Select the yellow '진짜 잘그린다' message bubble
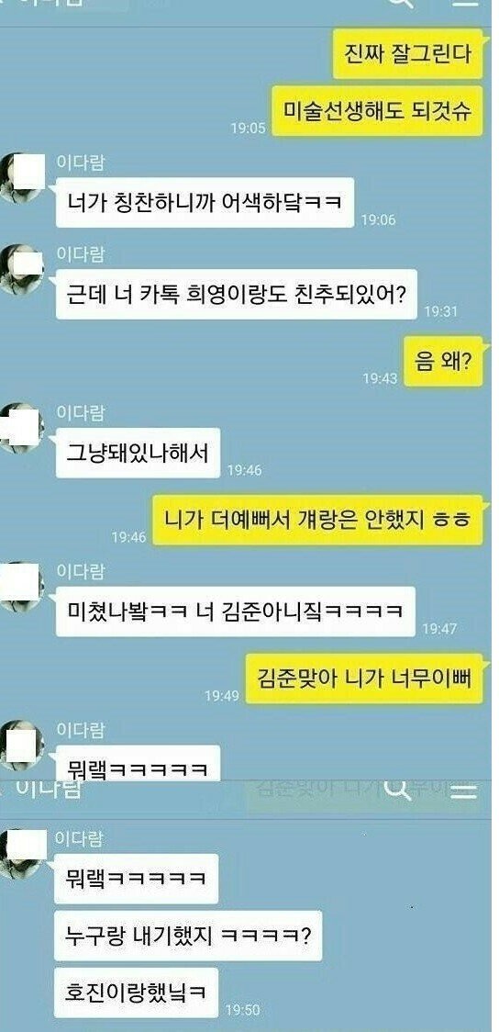Viewport: 499px width, 1032px height. pyautogui.click(x=408, y=54)
